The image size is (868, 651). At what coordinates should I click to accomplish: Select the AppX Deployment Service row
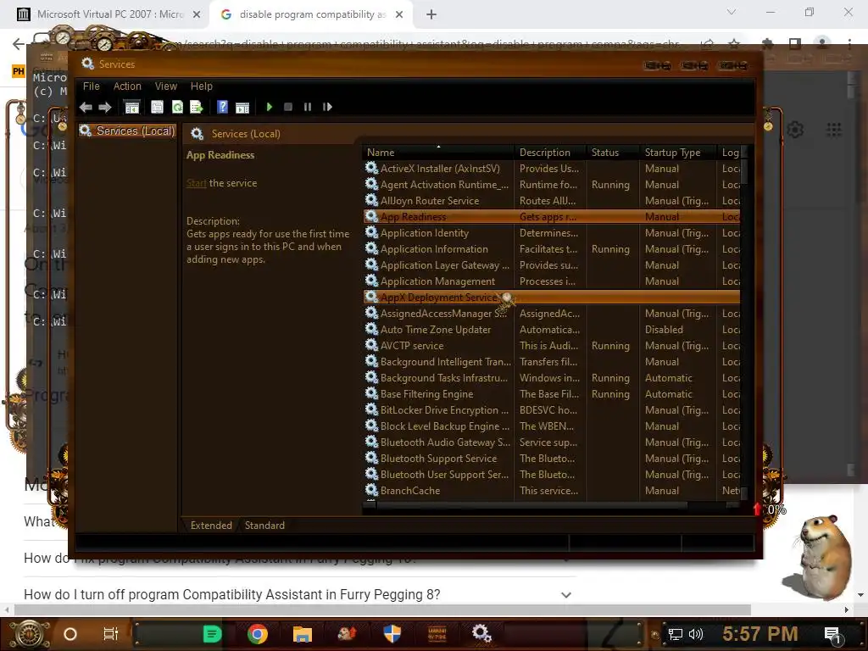[551, 298]
